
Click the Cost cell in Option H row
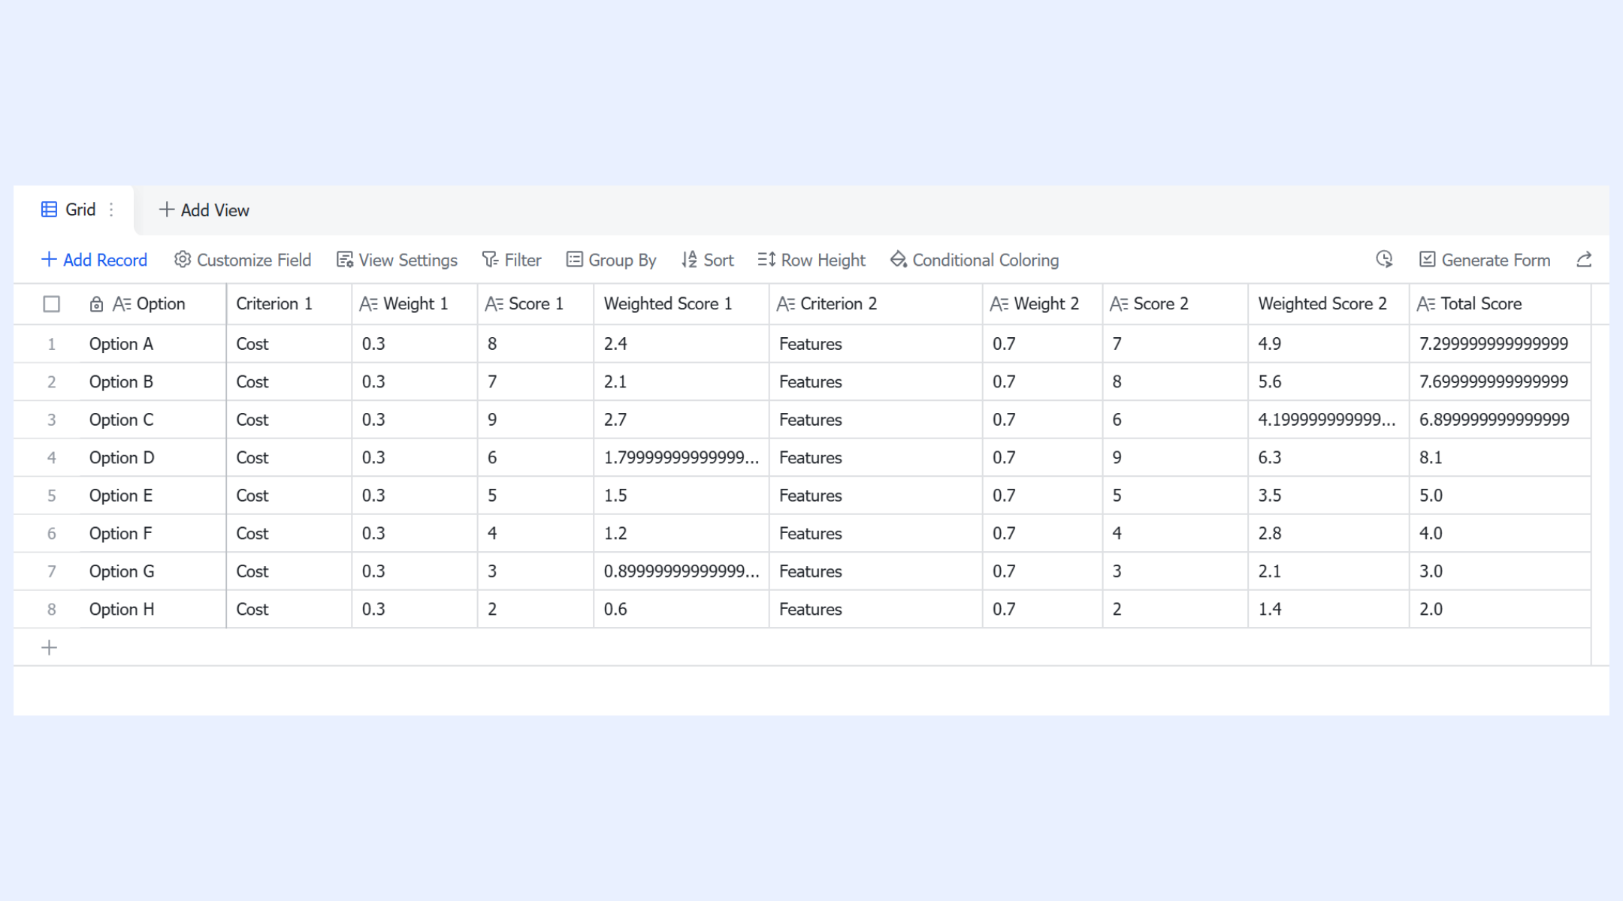click(x=289, y=609)
